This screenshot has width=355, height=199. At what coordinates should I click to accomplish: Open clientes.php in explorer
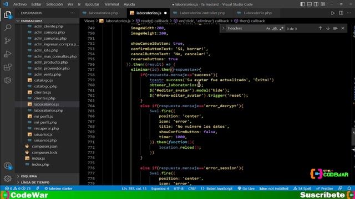click(44, 98)
